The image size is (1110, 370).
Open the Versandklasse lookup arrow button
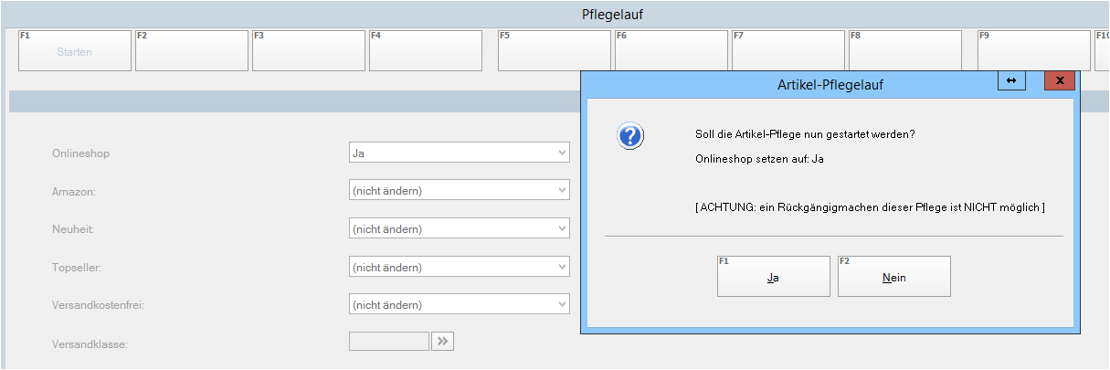coord(443,342)
